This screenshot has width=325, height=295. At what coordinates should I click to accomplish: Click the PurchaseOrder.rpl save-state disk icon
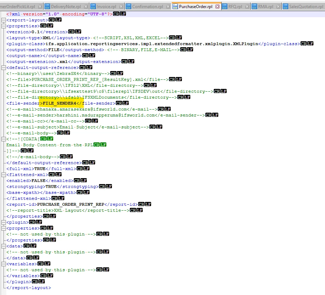coord(175,7)
